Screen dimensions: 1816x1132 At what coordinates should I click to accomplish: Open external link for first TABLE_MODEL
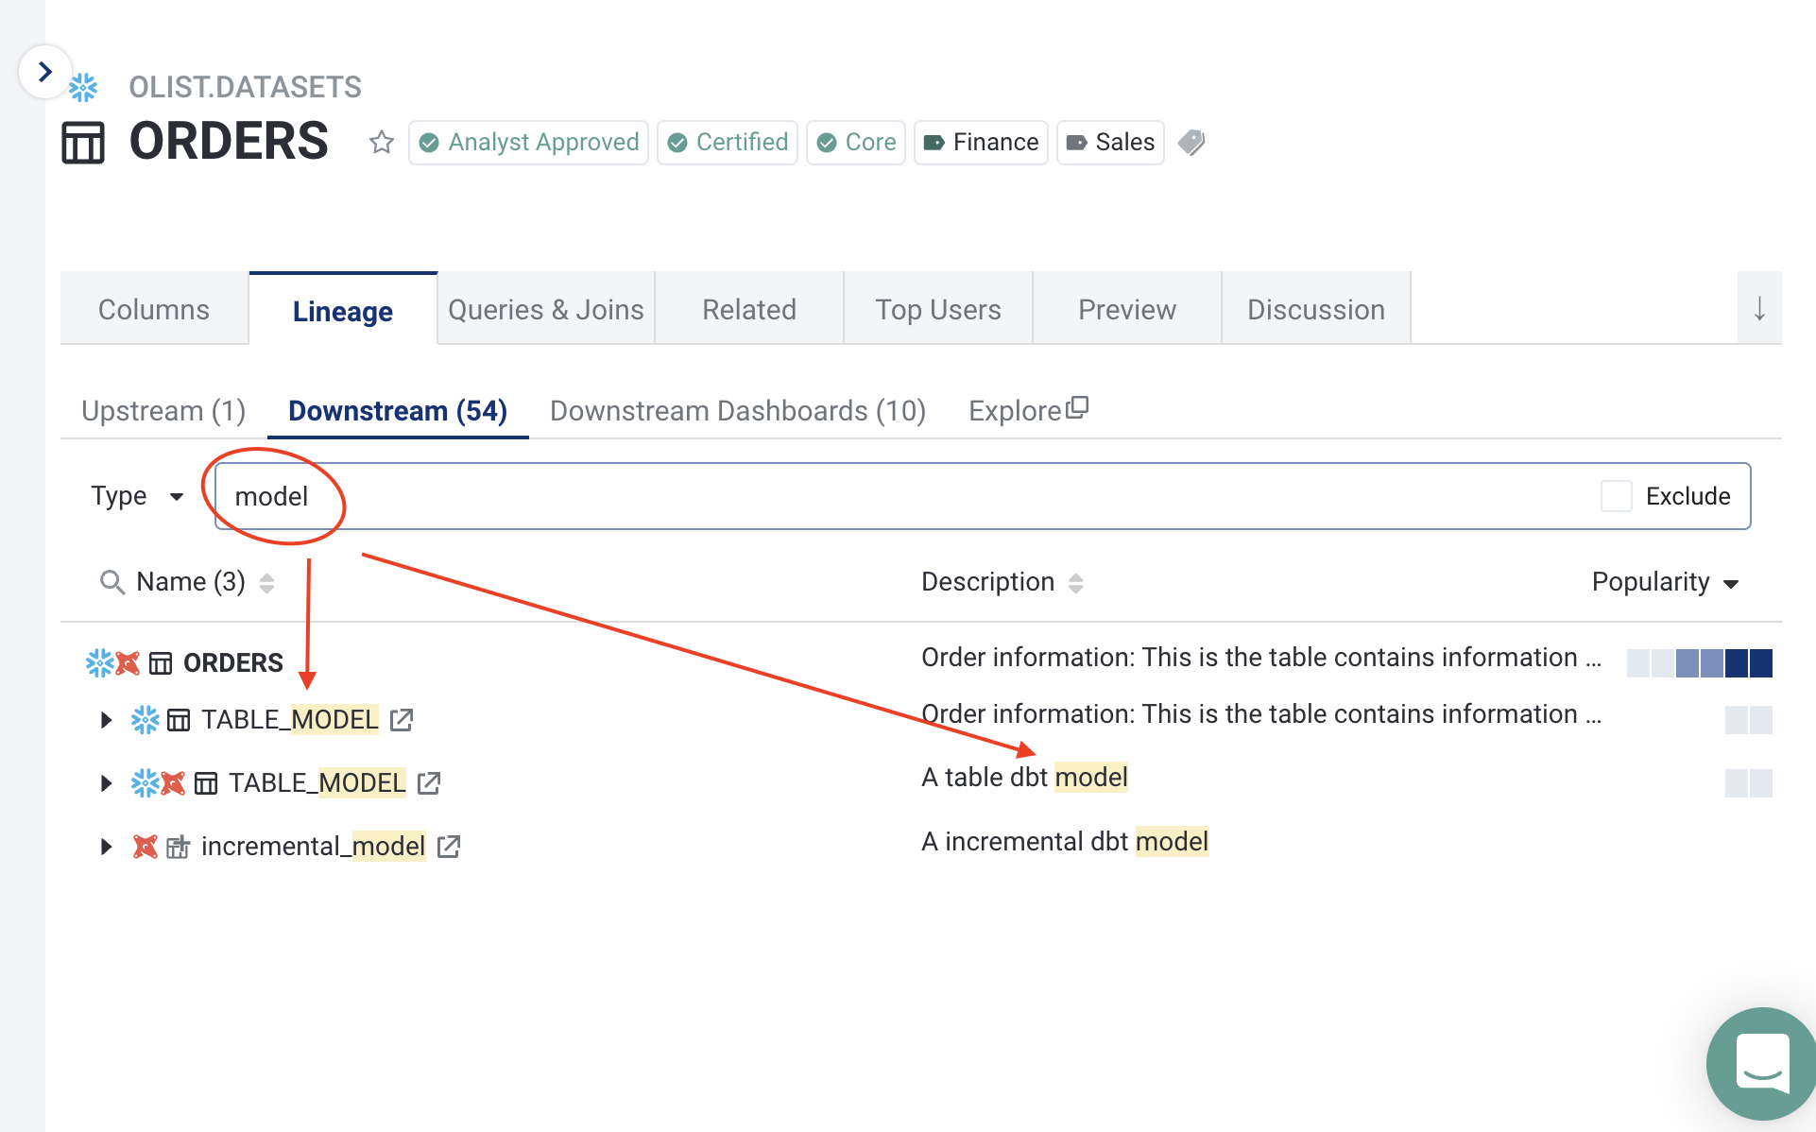pyautogui.click(x=402, y=720)
